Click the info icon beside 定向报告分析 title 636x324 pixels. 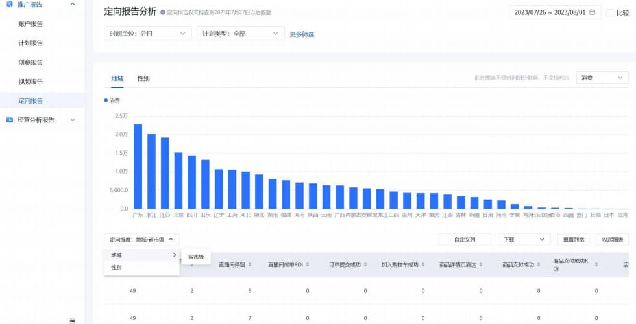(163, 12)
